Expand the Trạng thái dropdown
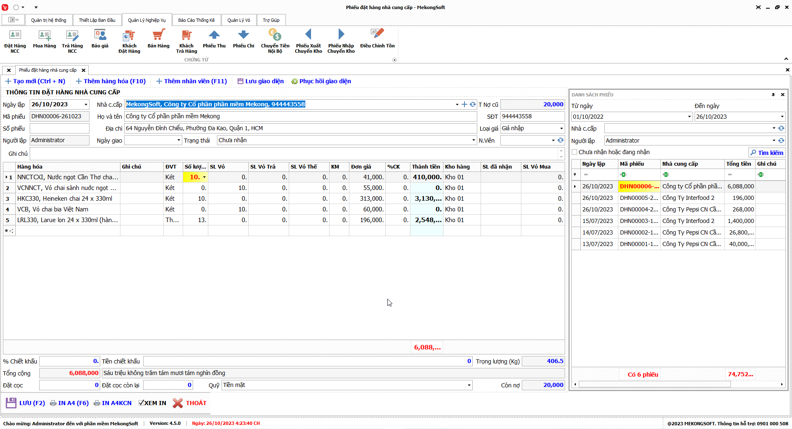792x429 pixels. [x=473, y=141]
